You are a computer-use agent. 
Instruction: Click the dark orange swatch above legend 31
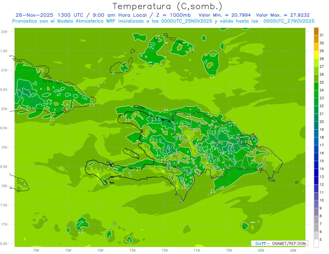[x=316, y=31]
